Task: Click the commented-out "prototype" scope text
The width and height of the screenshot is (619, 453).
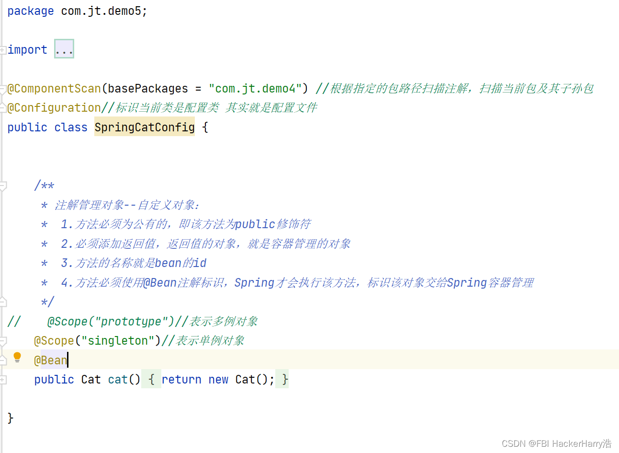Action: click(131, 322)
